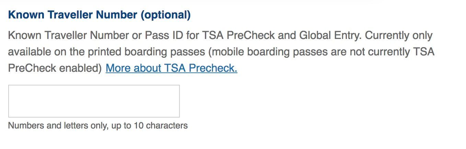Screen dimensions: 466x149
Task: Click the word 'optional' in the heading
Action: coord(165,15)
